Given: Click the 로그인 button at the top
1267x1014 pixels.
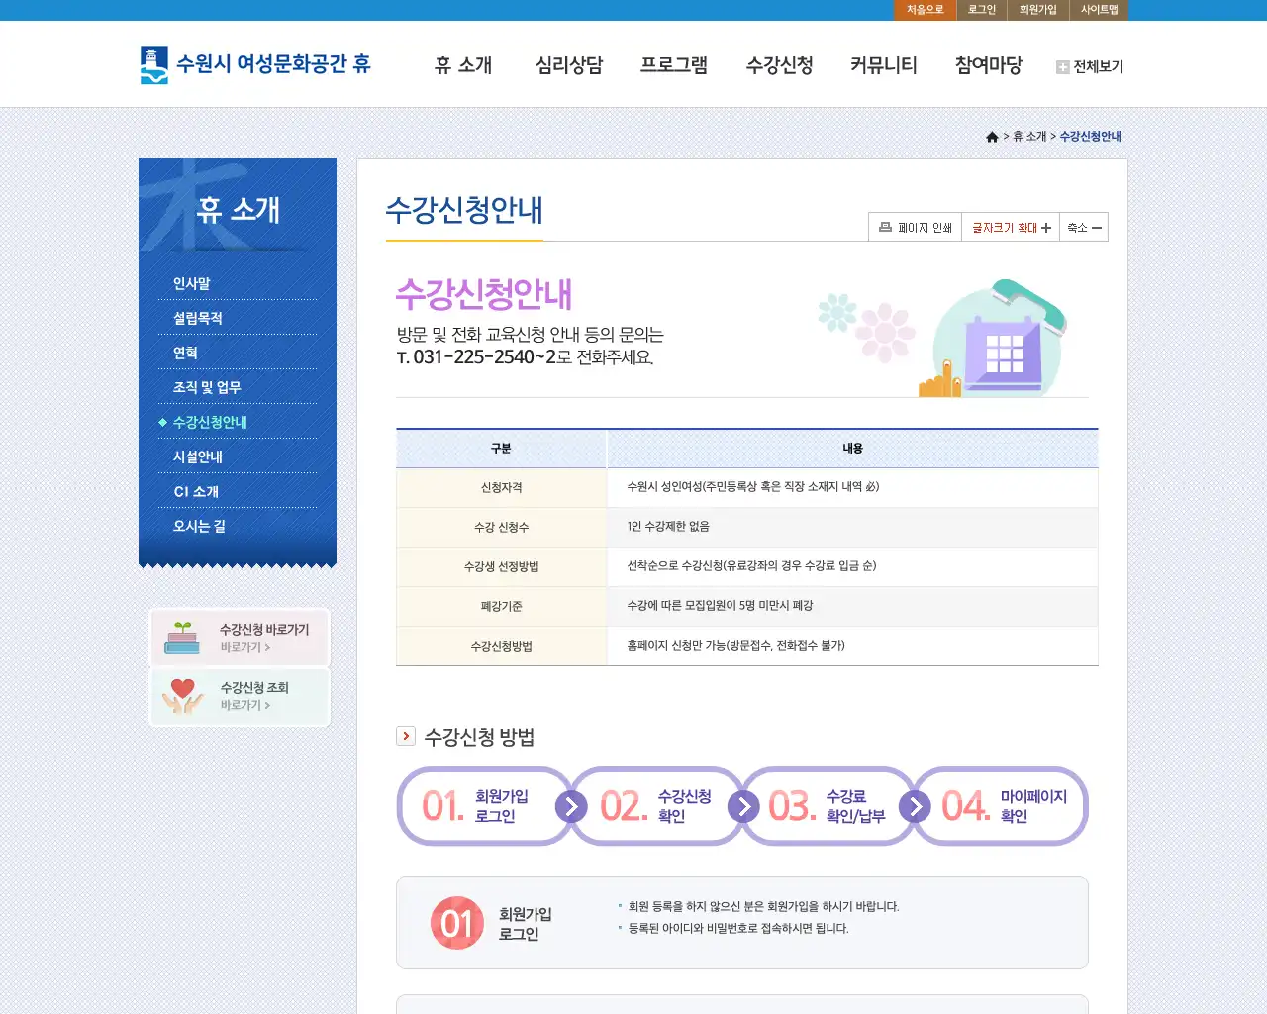Looking at the screenshot, I should [x=980, y=10].
